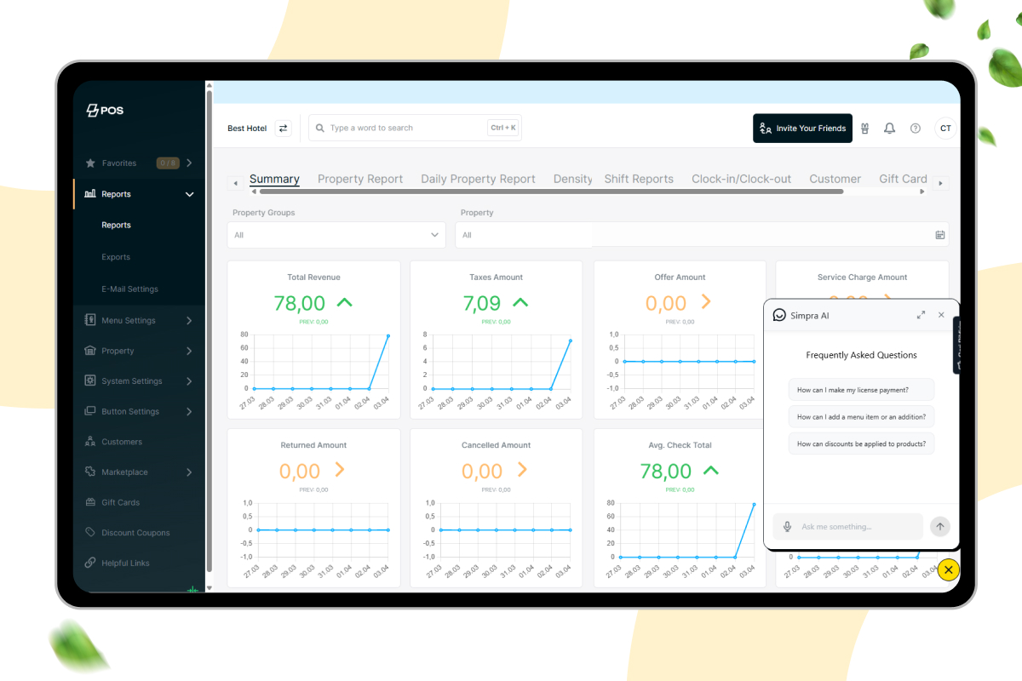
Task: Open the help question mark icon
Action: pyautogui.click(x=916, y=129)
